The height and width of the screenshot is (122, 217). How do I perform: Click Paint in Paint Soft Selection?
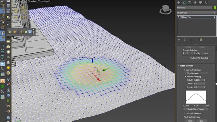tap(190, 121)
